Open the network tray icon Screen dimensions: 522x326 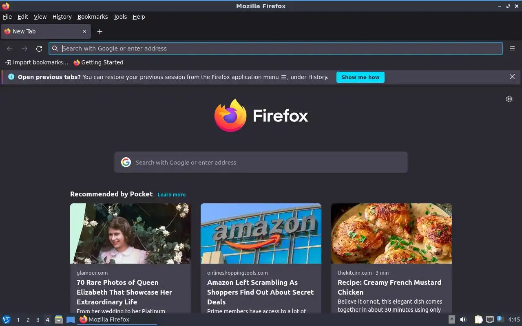(490, 319)
